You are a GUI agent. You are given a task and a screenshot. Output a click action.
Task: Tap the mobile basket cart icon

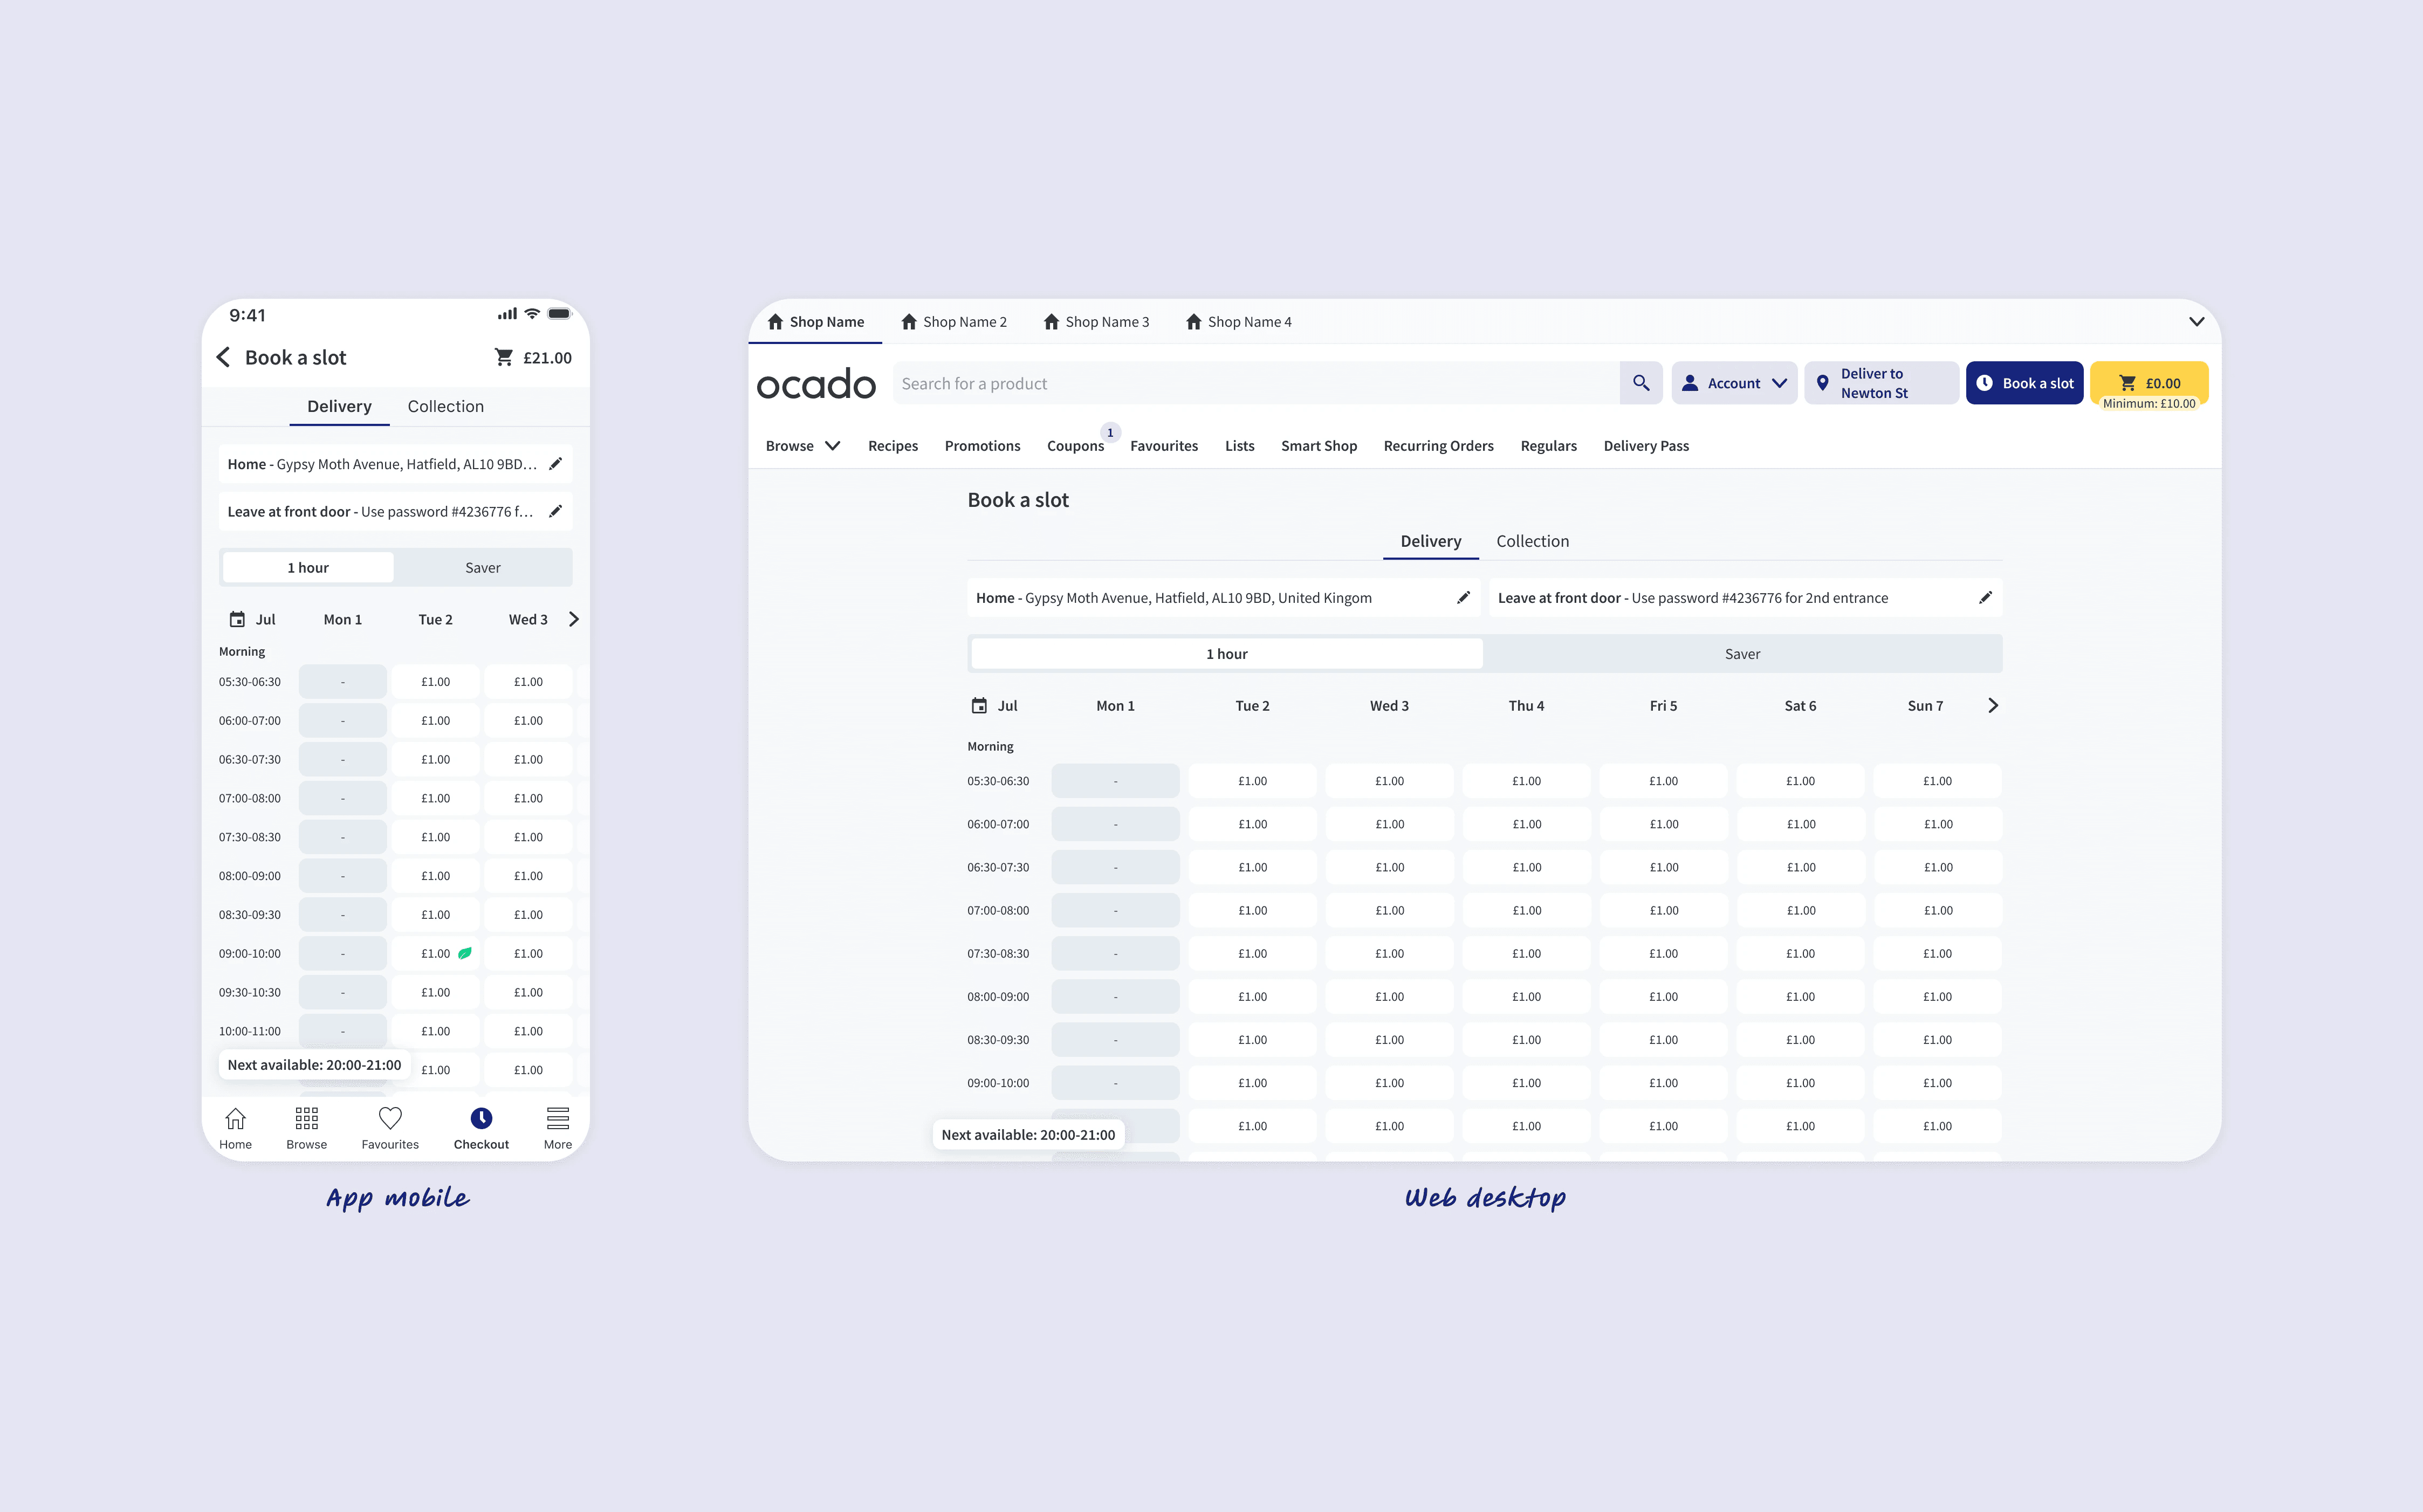[x=504, y=357]
